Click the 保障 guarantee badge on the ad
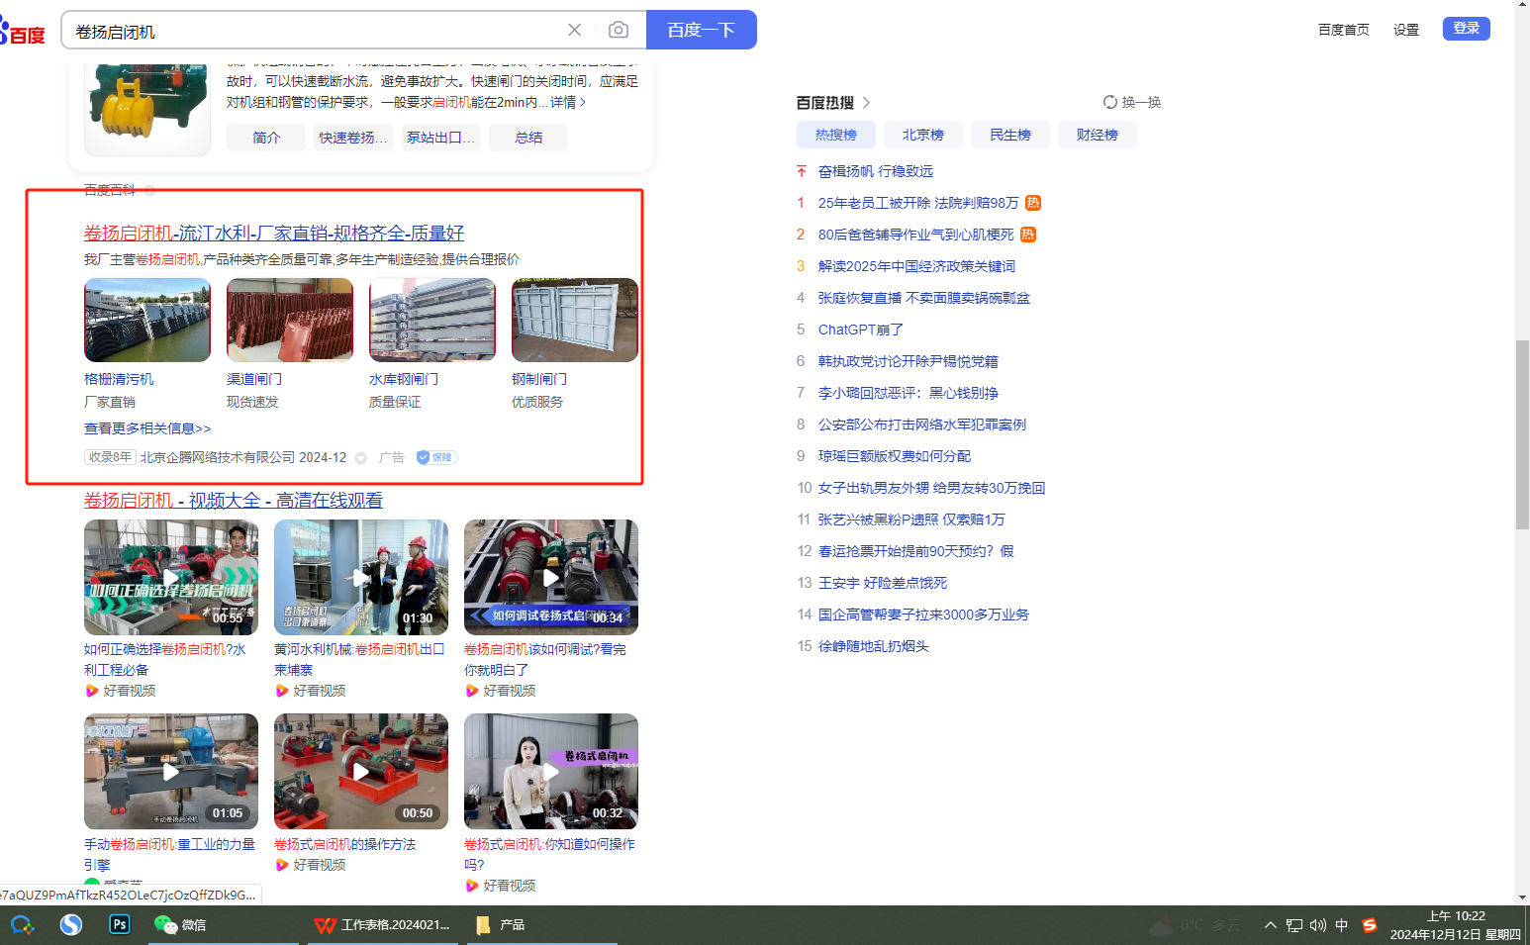1530x945 pixels. coord(435,457)
